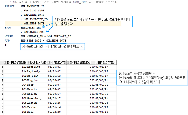Click manager hire date 05/04/10 cell

[x=106, y=112]
